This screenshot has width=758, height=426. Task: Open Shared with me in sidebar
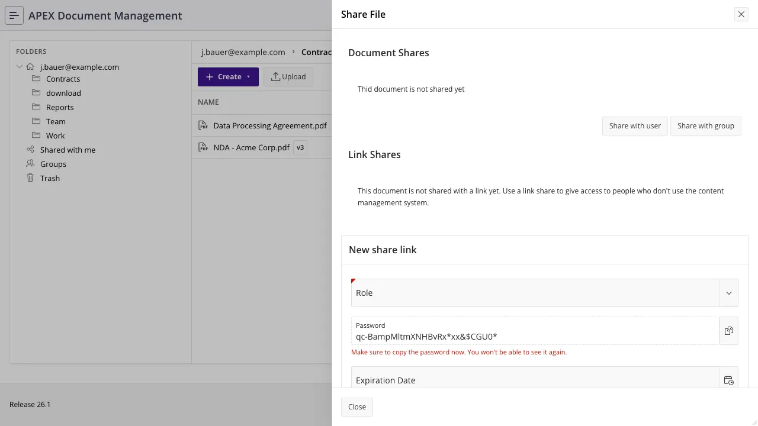[x=68, y=150]
